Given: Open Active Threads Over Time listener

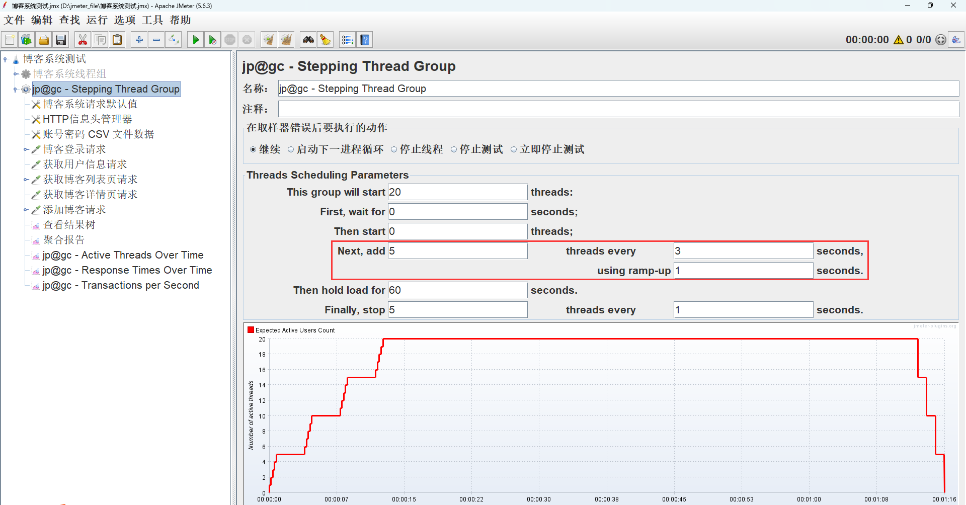Looking at the screenshot, I should tap(123, 255).
